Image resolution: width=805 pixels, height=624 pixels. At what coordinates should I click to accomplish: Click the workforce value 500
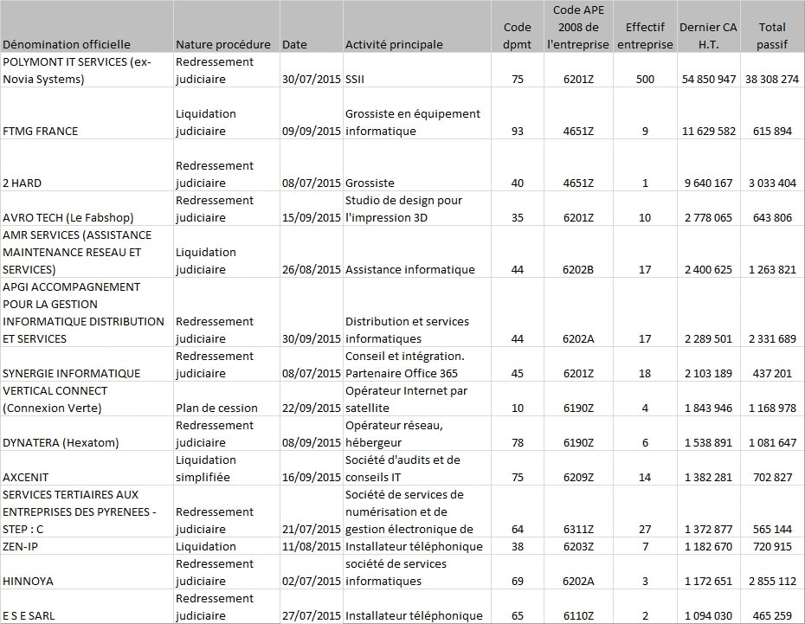(645, 79)
